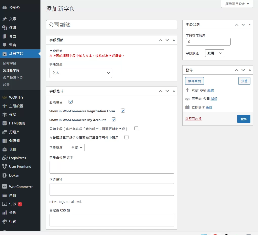The height and width of the screenshot is (235, 258).
Task: Click the HTML模塊 code icon
Action: point(5,123)
